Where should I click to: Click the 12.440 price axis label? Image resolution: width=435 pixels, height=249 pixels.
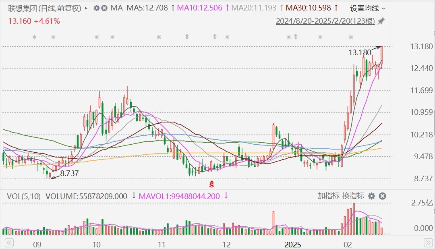click(421, 68)
